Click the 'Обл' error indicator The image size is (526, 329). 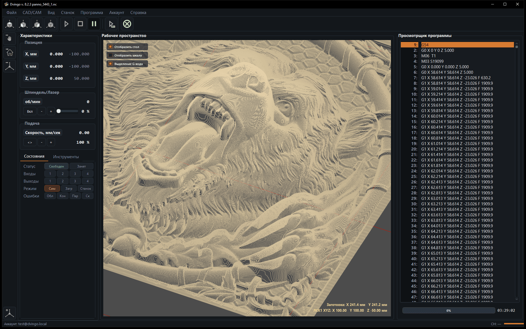[x=50, y=196]
